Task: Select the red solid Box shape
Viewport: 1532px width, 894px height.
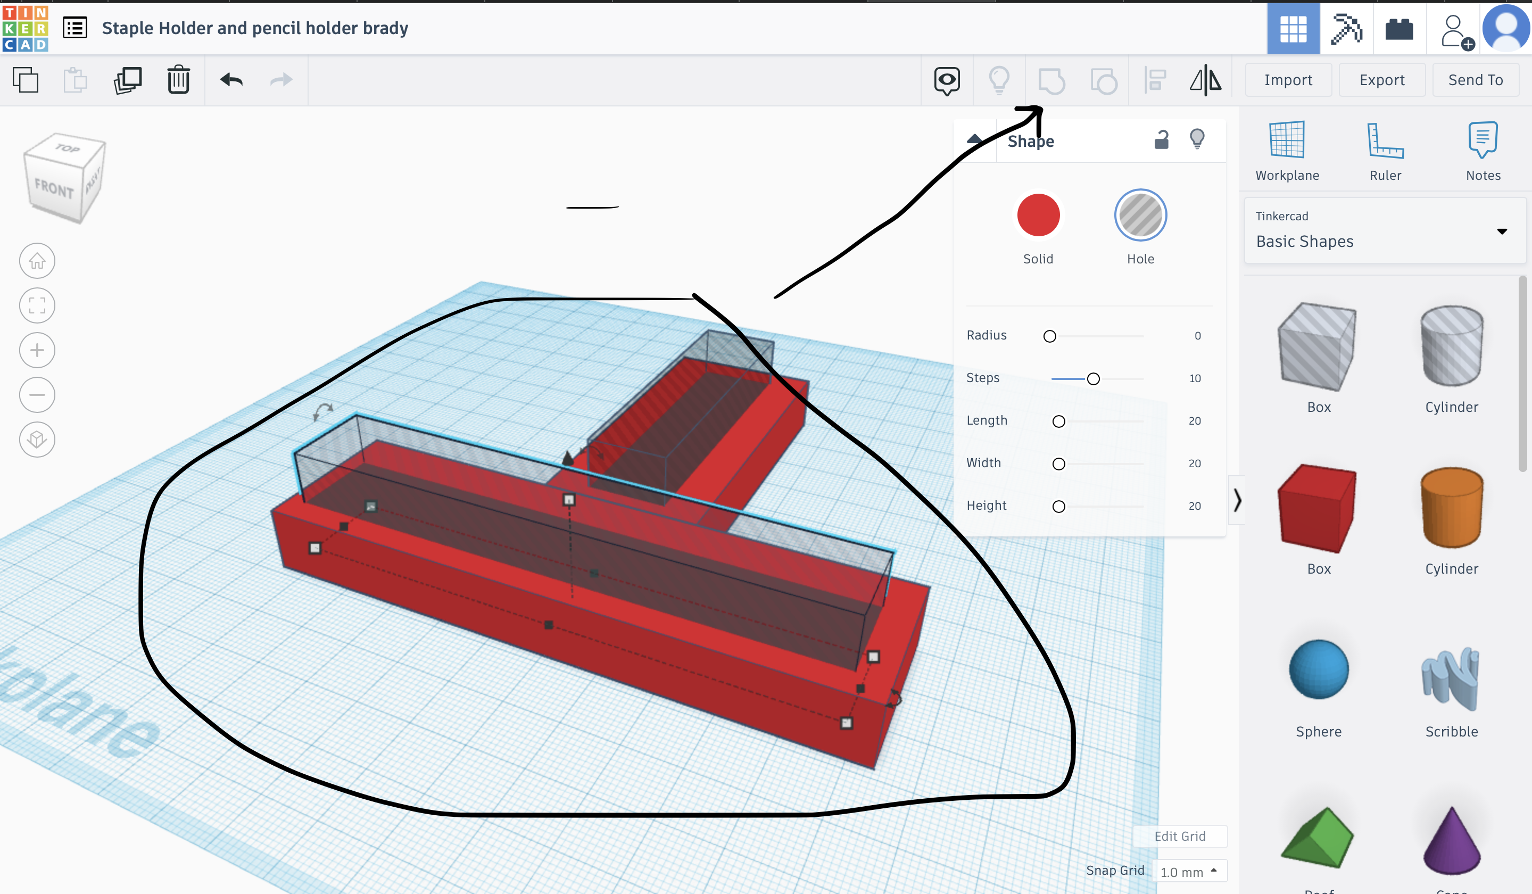Action: (1318, 509)
